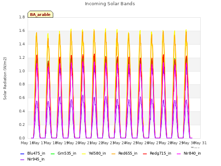Click the 1.2 y-axis tick label
Viewport: 221px width, 166px height.
click(22, 58)
